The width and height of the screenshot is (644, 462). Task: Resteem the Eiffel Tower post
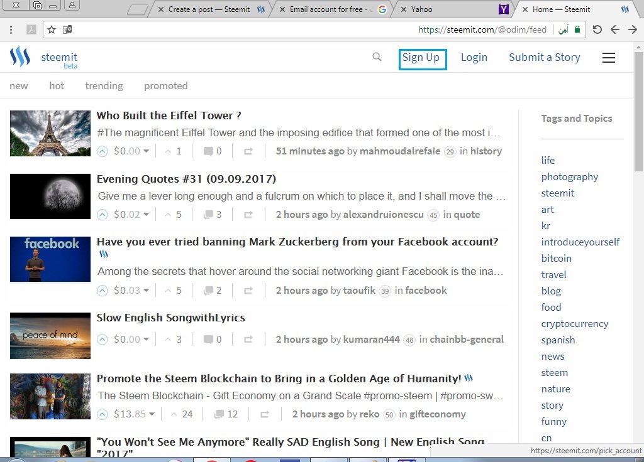tap(248, 151)
